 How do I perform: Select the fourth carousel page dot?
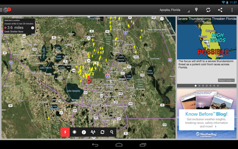pos(207,85)
